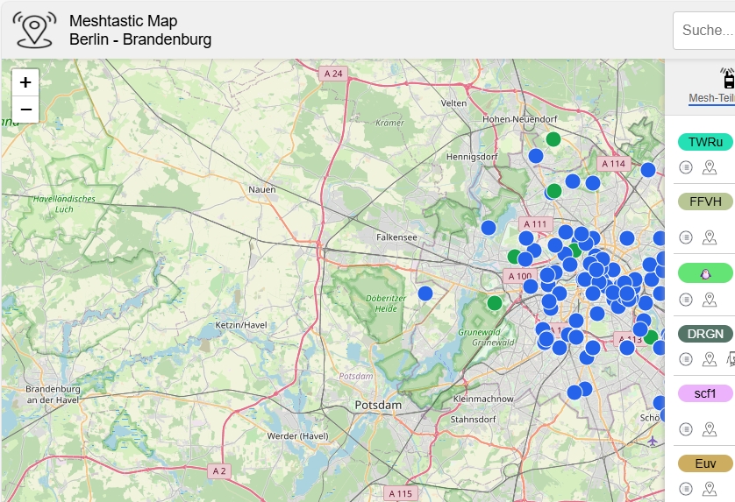
Task: Select the scf1 node badge
Action: 706,394
